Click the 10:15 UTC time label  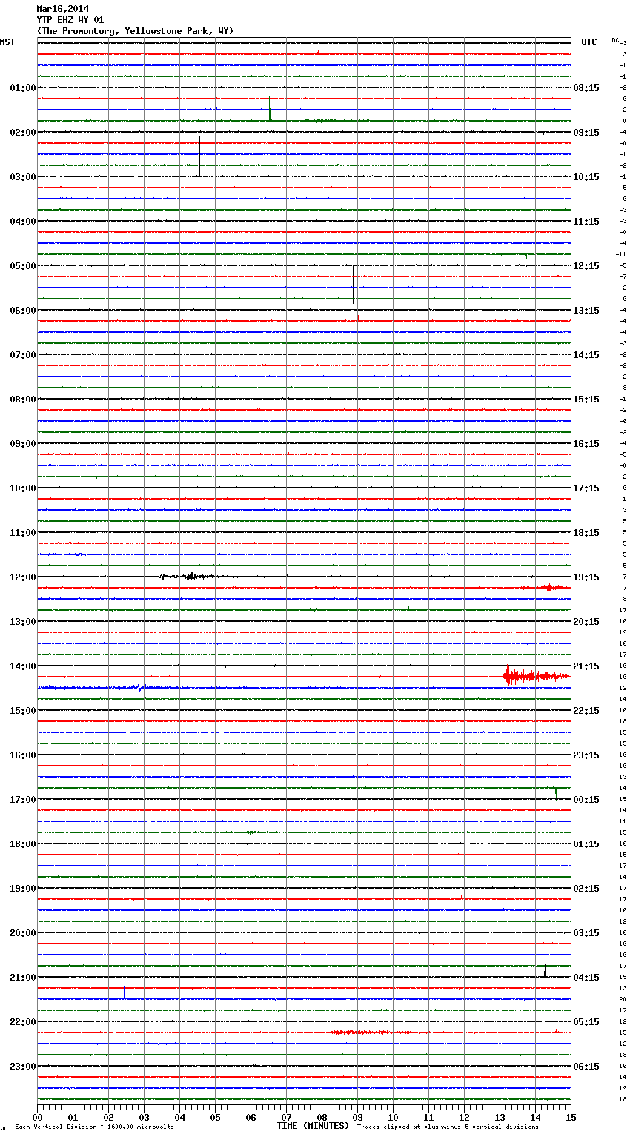click(x=586, y=177)
